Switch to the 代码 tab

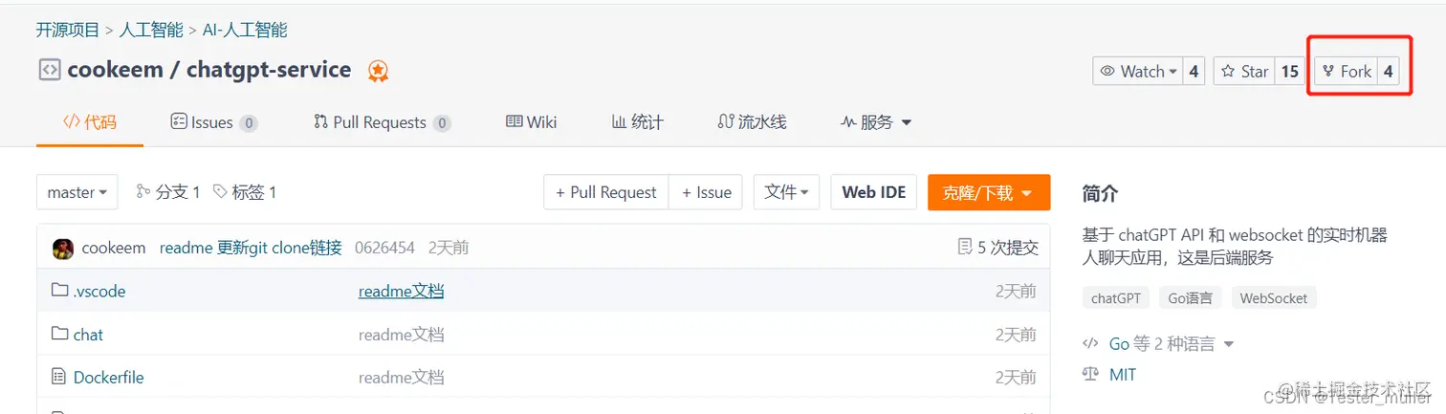[90, 121]
